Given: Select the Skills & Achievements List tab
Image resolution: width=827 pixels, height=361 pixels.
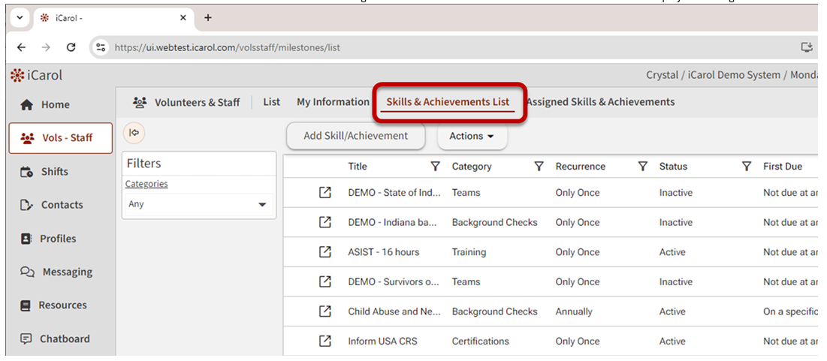Looking at the screenshot, I should [448, 102].
